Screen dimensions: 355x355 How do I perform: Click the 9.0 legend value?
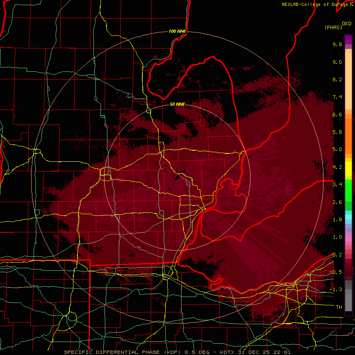coord(337,62)
